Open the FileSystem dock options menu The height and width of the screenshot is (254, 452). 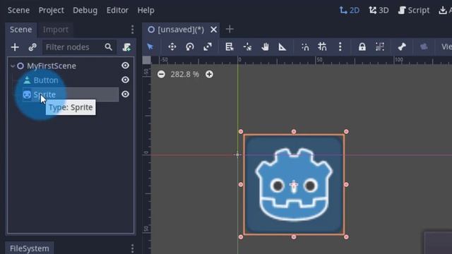pos(132,248)
